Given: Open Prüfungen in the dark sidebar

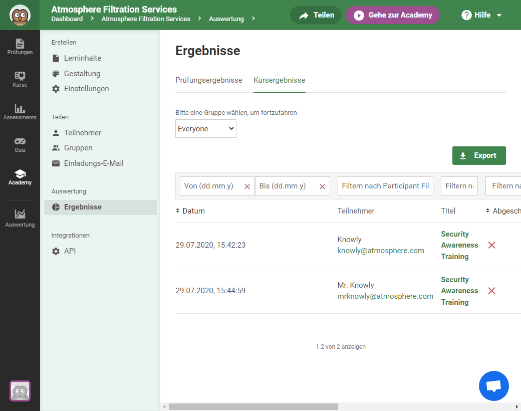Looking at the screenshot, I should [20, 47].
